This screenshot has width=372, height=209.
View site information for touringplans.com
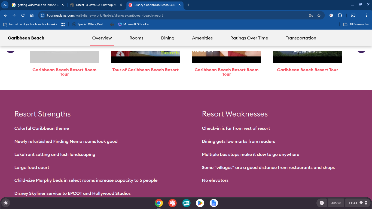tap(42, 16)
